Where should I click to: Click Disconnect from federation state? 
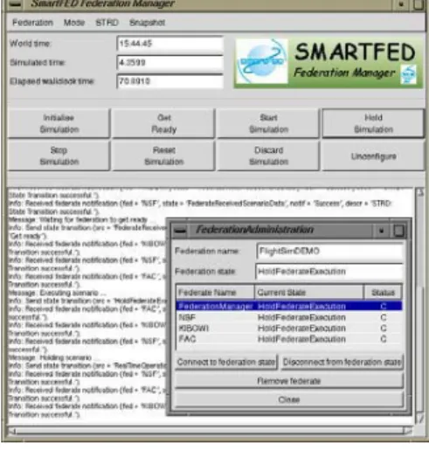click(x=342, y=362)
